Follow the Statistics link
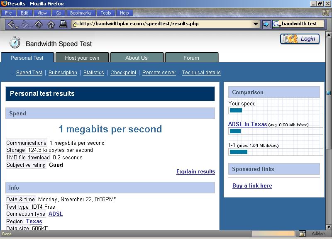 pos(94,73)
